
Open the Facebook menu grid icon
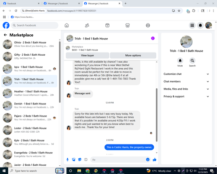tap(192, 25)
